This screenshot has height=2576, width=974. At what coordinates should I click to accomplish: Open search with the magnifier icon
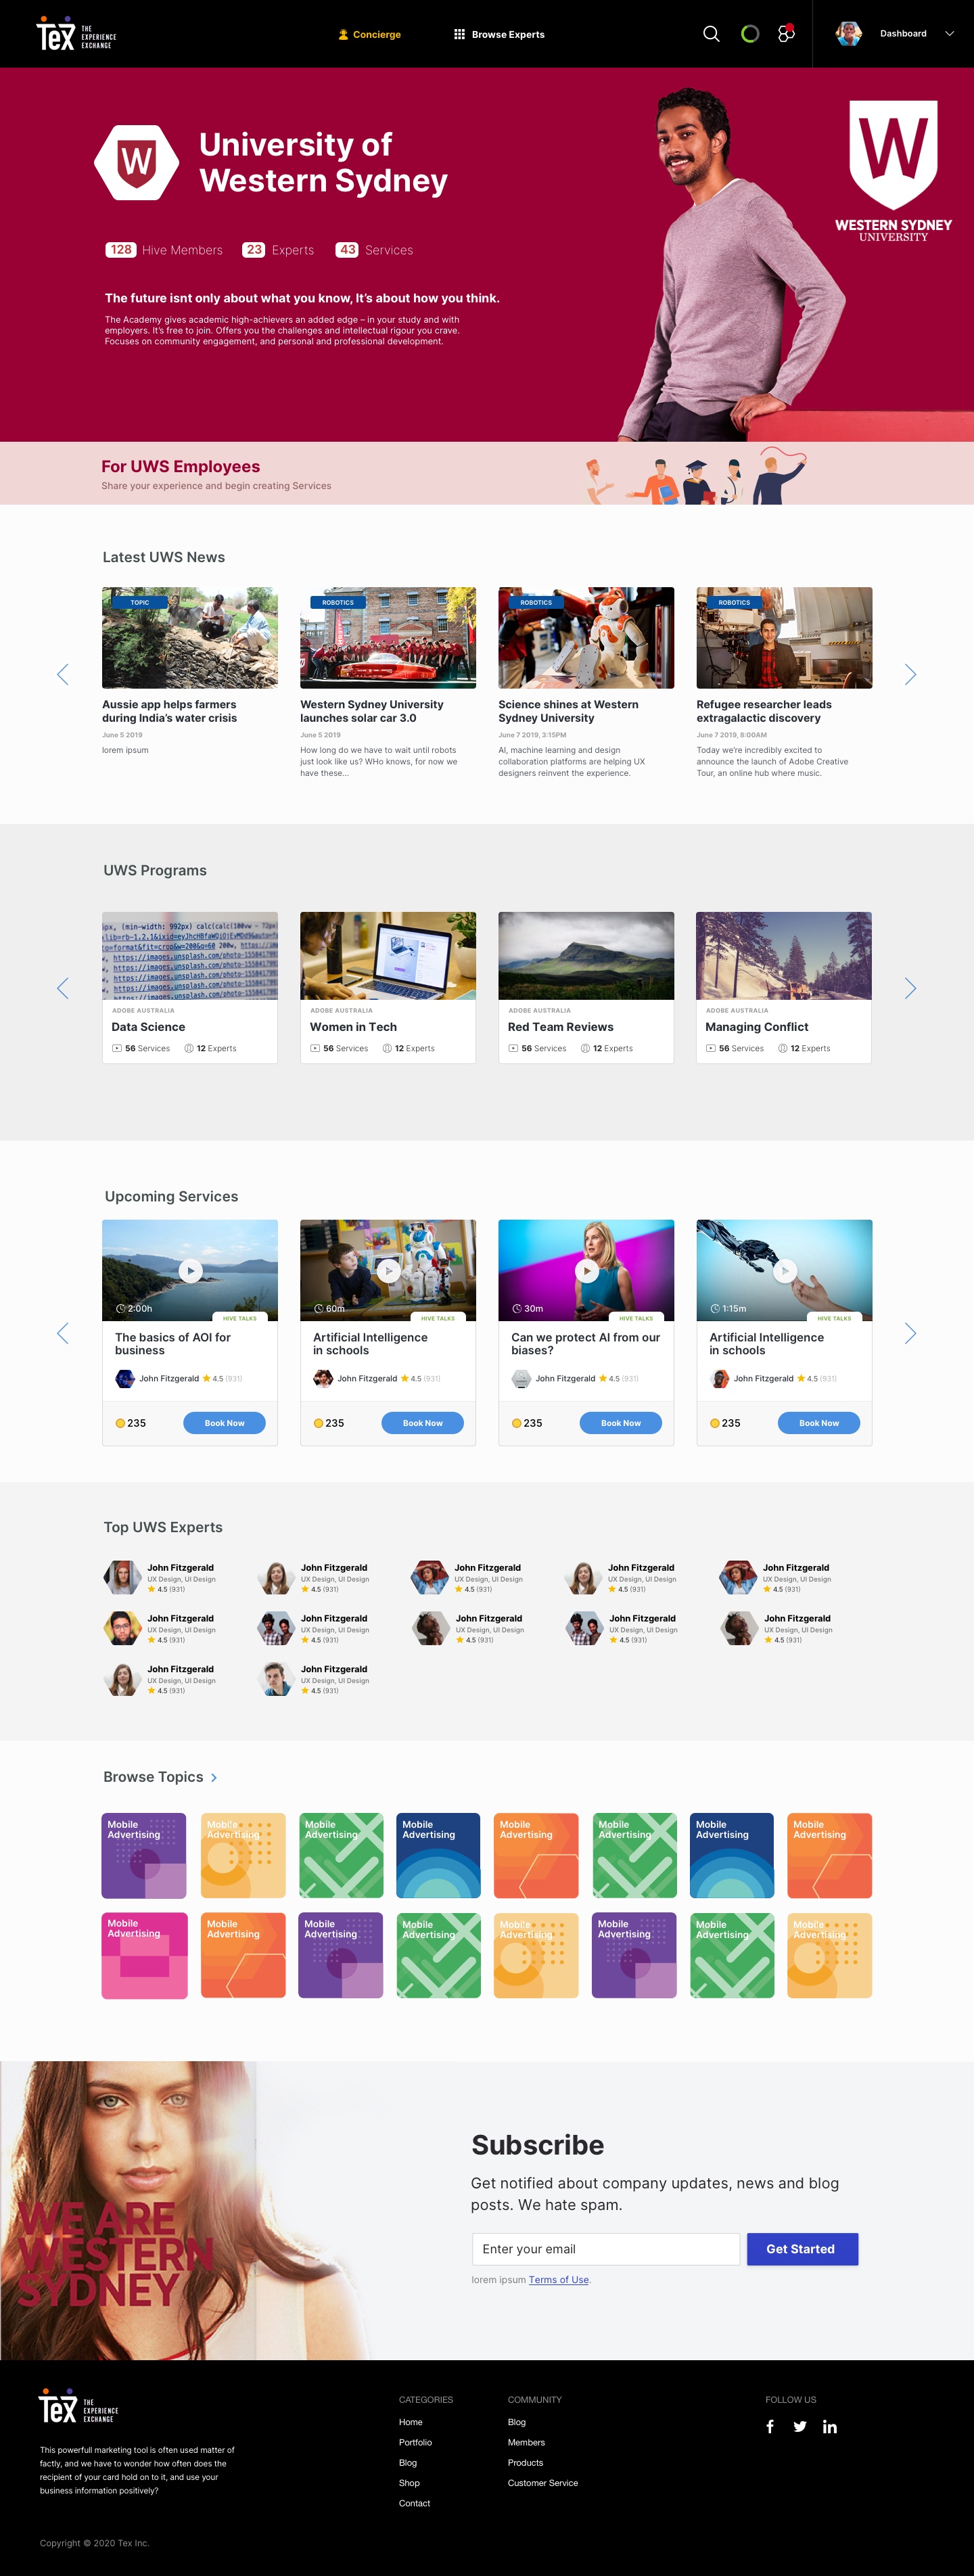[x=711, y=34]
